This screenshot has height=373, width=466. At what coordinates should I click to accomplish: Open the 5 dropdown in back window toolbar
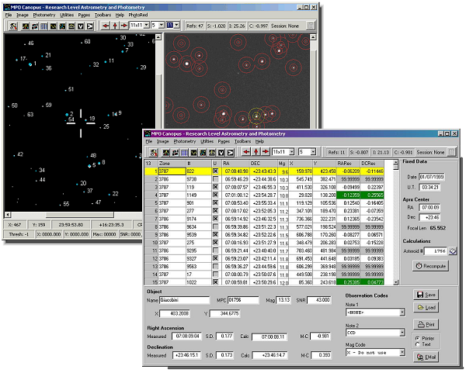162,26
